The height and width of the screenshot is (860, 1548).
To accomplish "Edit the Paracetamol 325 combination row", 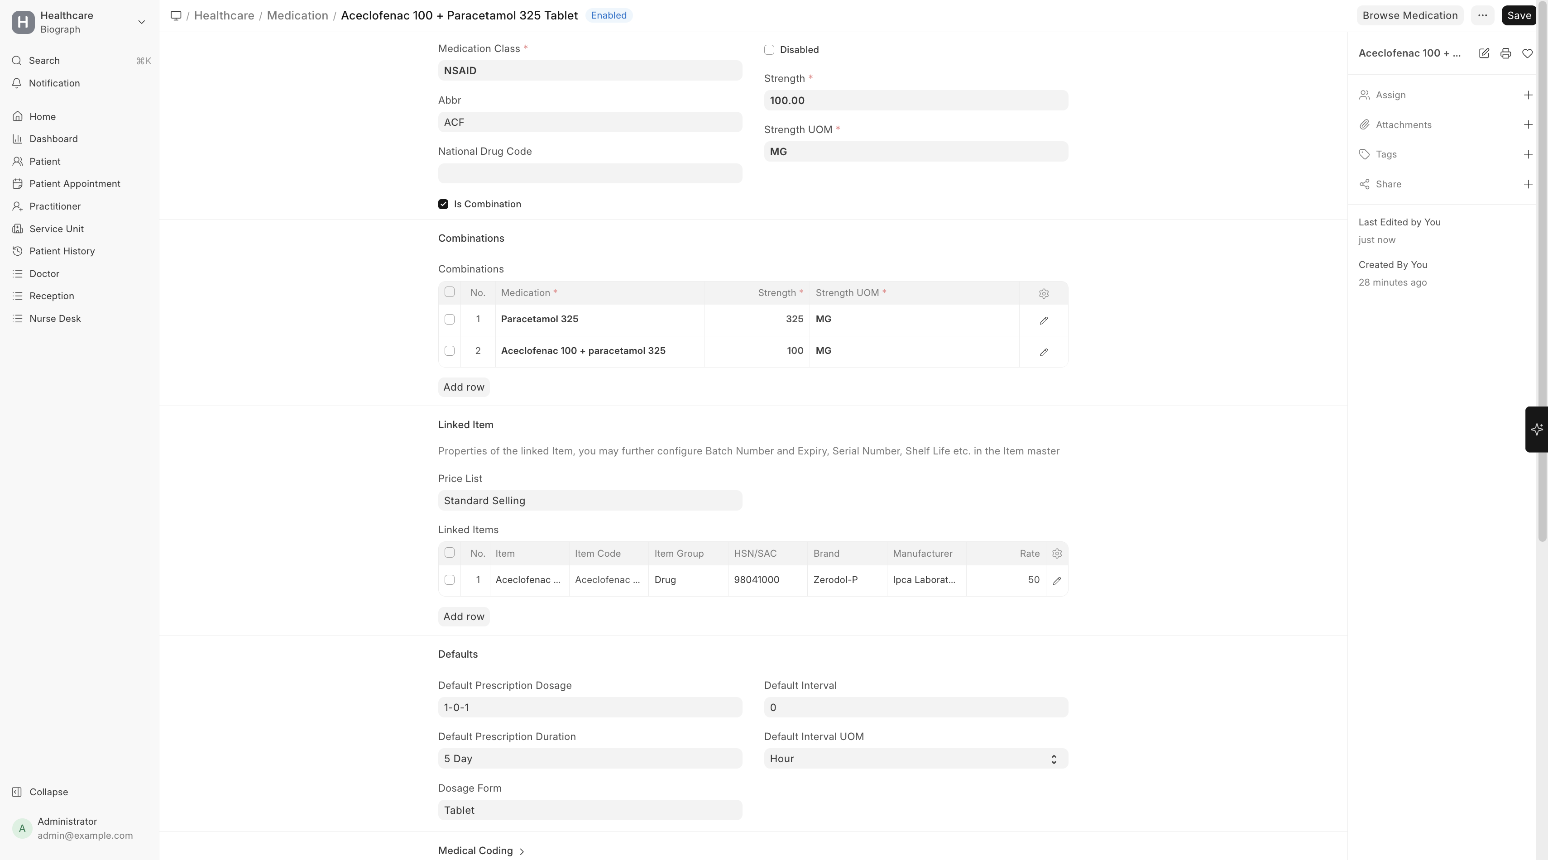I will pos(1043,320).
